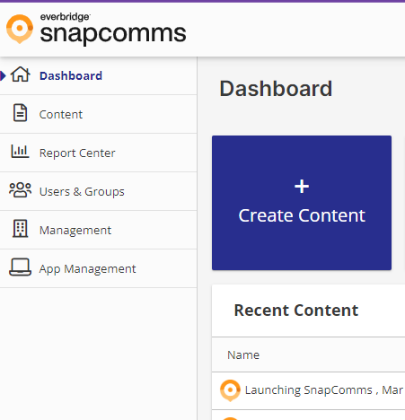Screen dimensions: 405x420
Task: Click the active Dashboard arrow marker
Action: point(3,75)
